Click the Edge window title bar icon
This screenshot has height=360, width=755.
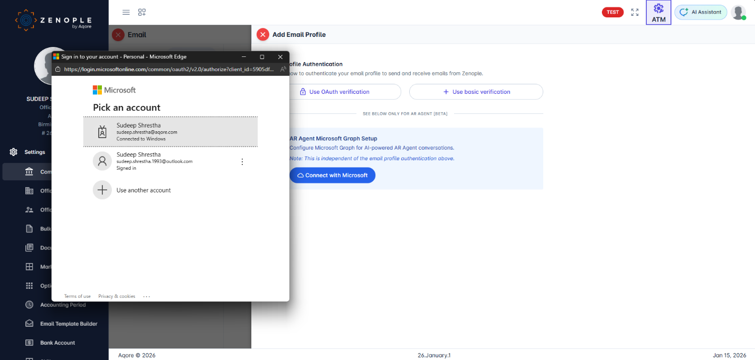(x=56, y=56)
